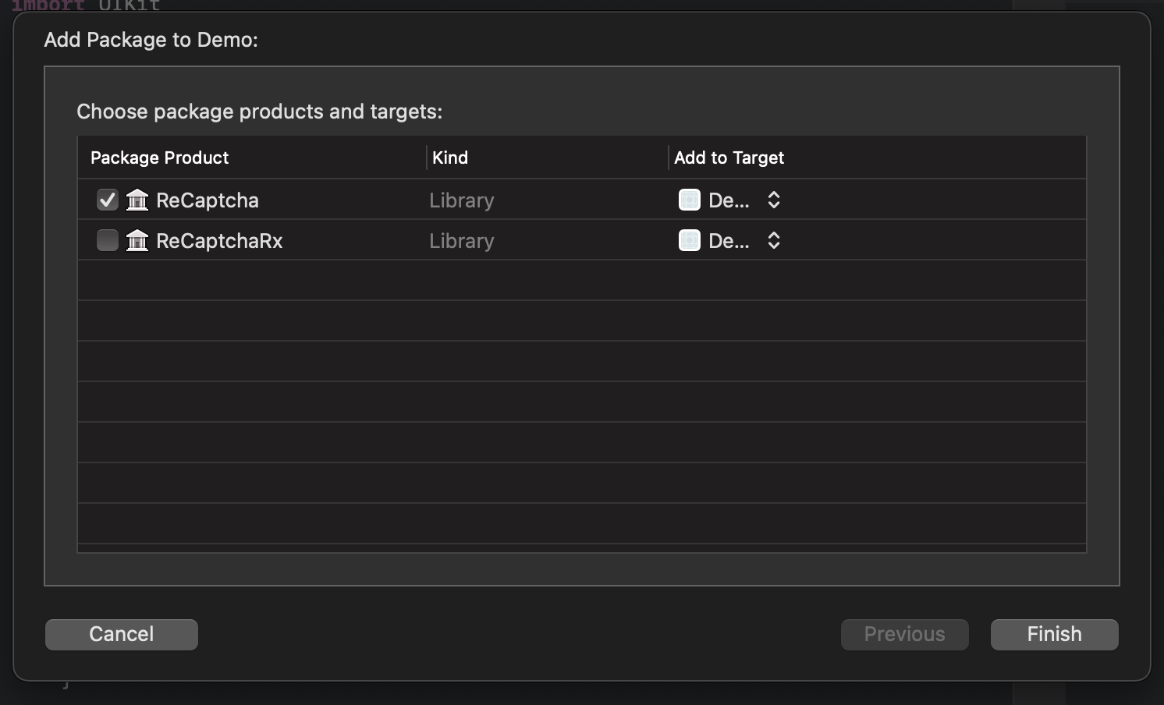Click the Kind column header
Screen dimensions: 1164x705
point(450,157)
